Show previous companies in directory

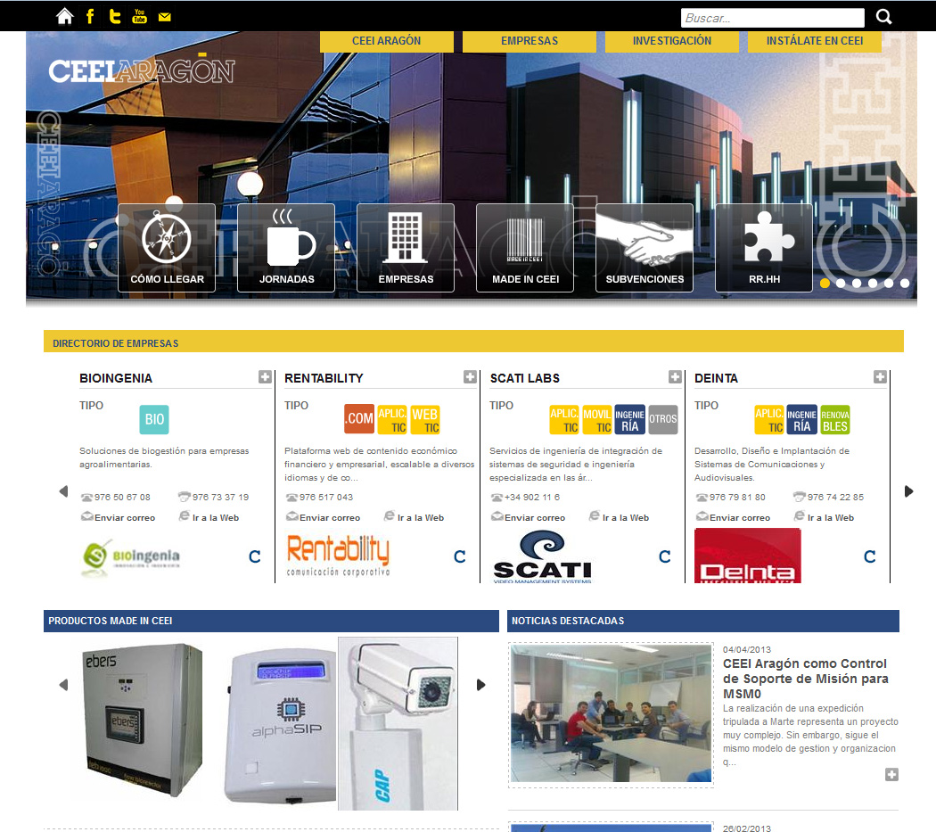63,491
